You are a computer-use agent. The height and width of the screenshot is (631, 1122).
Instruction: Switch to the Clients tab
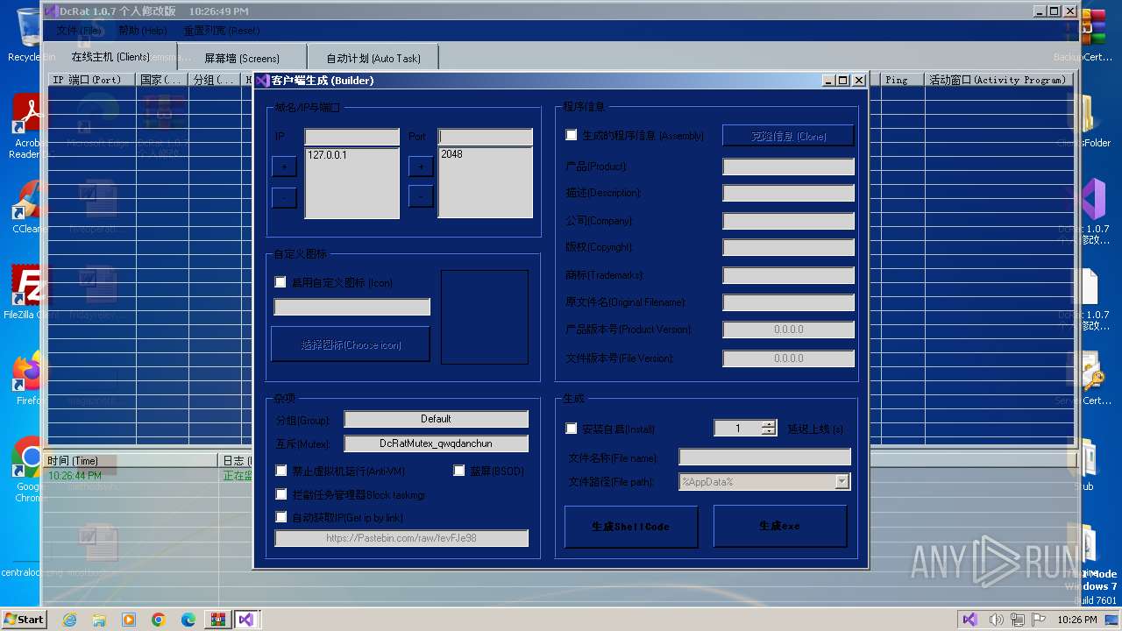tap(110, 57)
